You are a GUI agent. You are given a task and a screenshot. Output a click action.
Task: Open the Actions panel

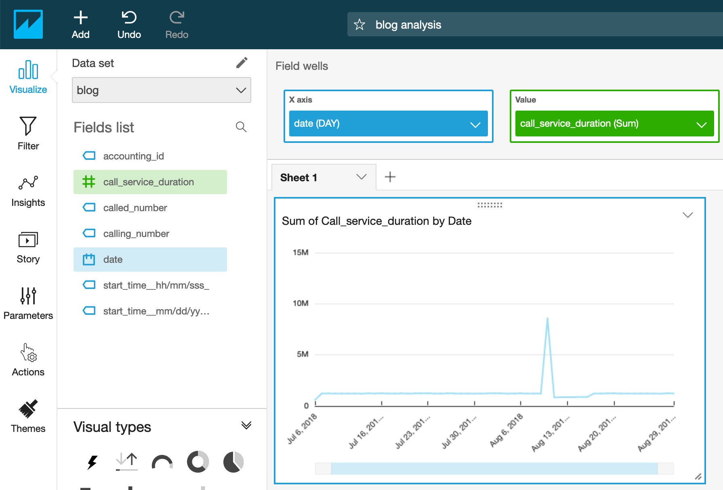tap(28, 360)
